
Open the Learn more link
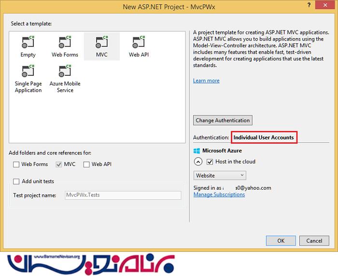[x=206, y=81]
